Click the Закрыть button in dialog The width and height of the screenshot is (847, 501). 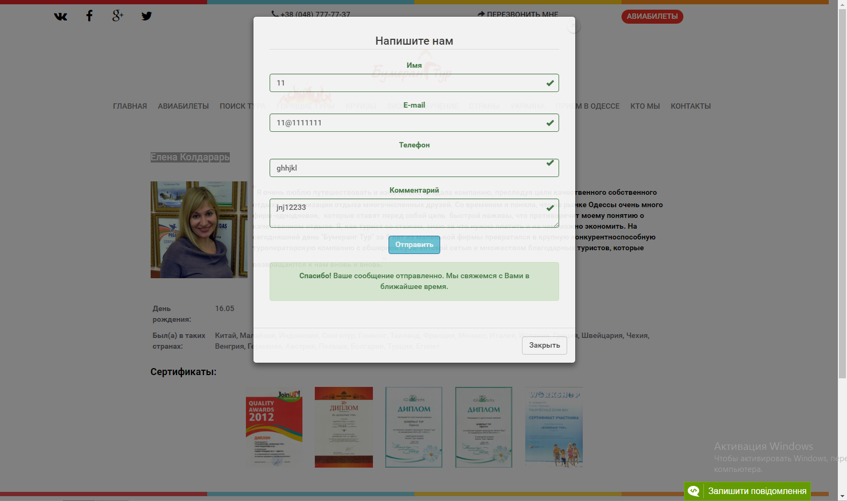pyautogui.click(x=544, y=345)
